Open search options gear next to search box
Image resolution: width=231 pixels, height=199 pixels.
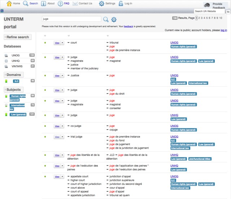[114, 20]
